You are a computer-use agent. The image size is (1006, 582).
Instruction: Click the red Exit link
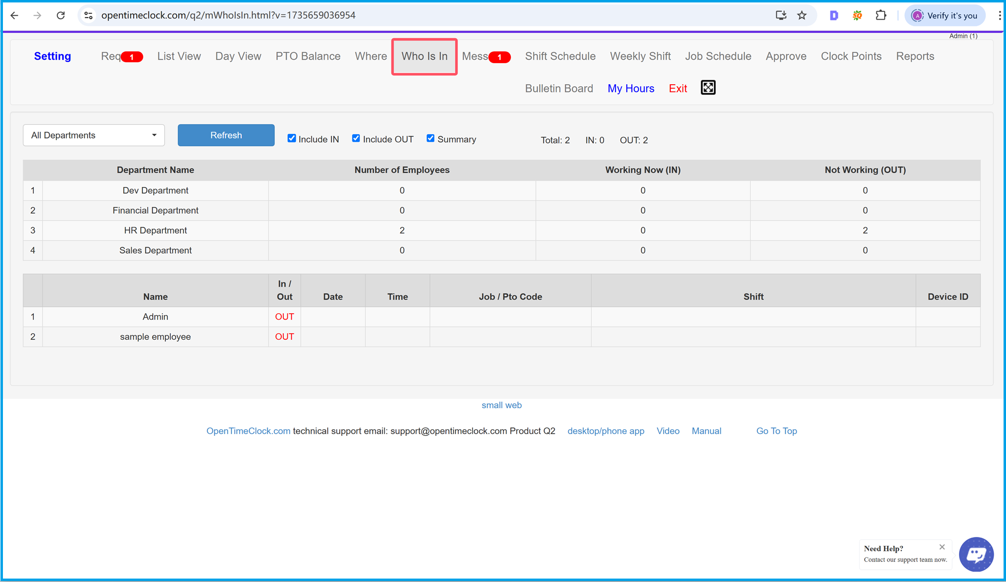(x=678, y=89)
